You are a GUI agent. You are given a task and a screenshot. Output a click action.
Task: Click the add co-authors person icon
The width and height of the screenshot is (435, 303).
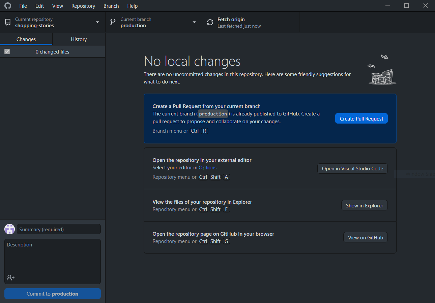pos(10,278)
